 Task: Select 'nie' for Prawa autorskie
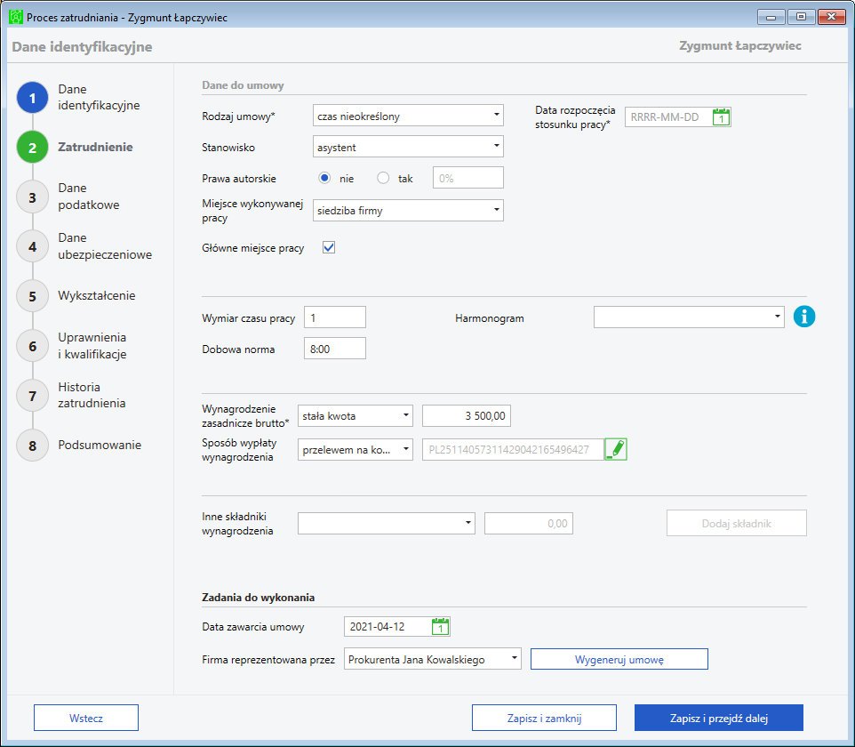[325, 178]
